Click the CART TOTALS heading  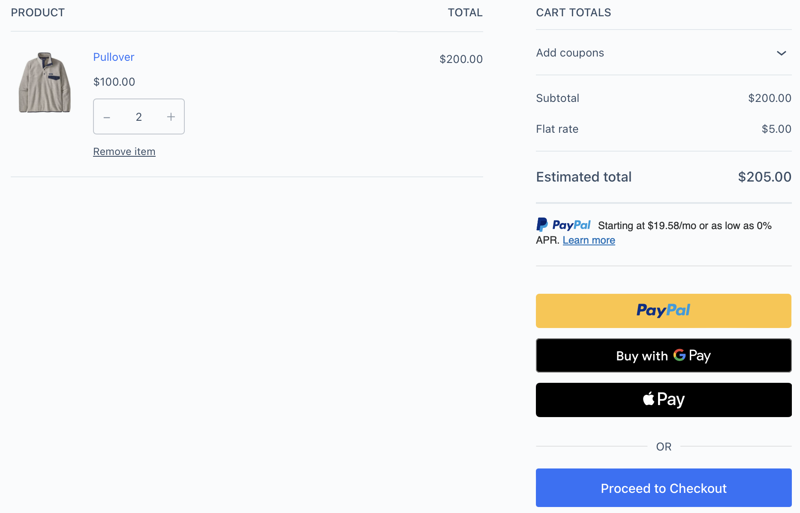573,12
